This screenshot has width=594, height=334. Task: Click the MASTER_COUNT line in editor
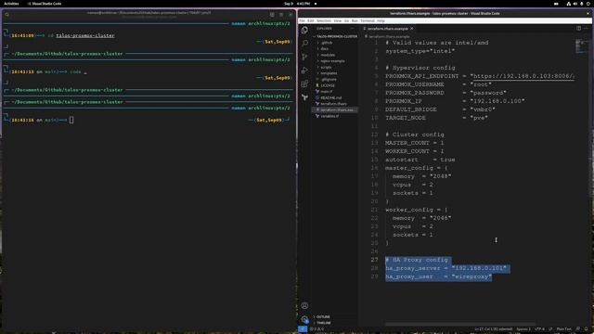[415, 143]
